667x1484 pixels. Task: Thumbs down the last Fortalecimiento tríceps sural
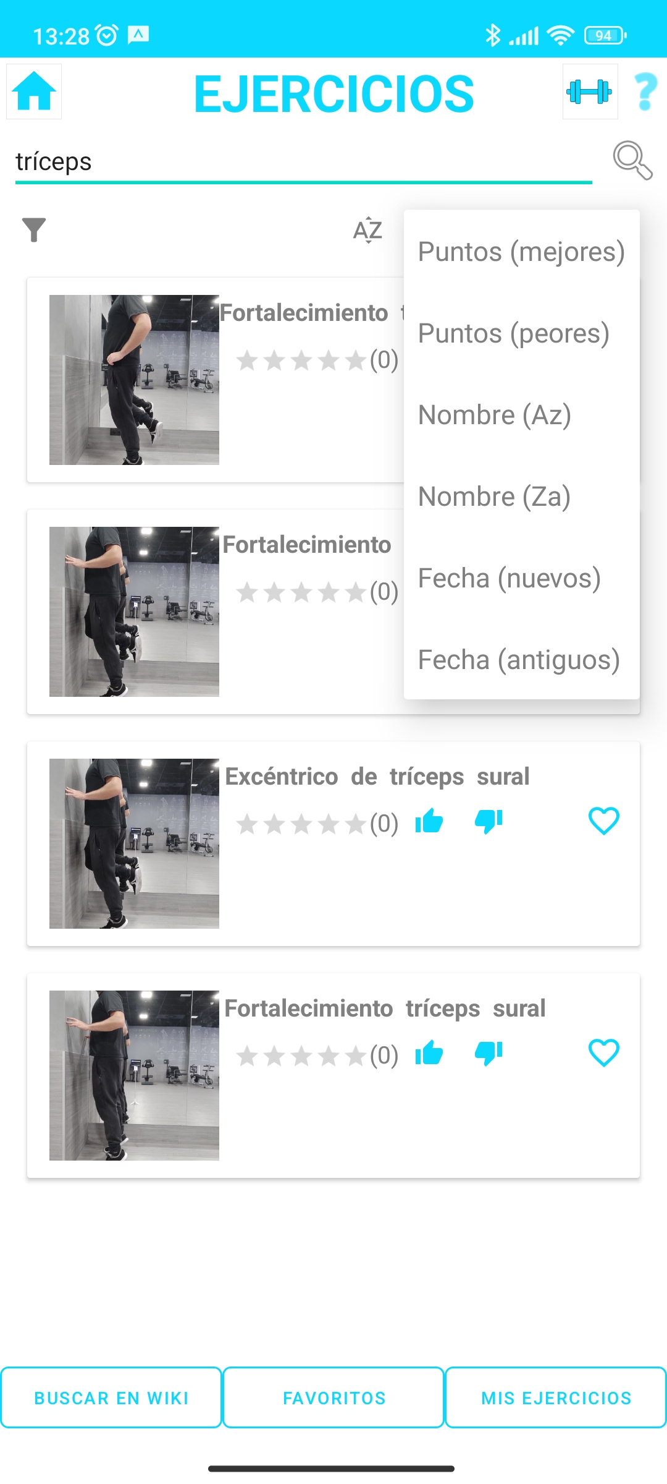pos(489,1054)
